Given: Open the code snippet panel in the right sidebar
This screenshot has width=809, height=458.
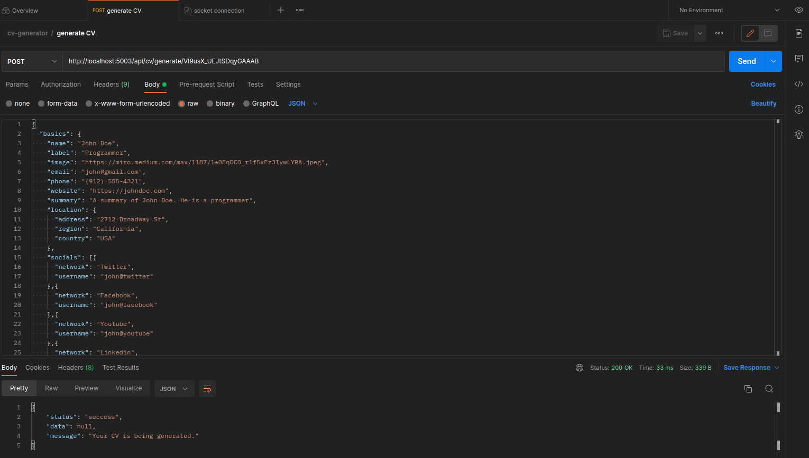Looking at the screenshot, I should click(799, 83).
